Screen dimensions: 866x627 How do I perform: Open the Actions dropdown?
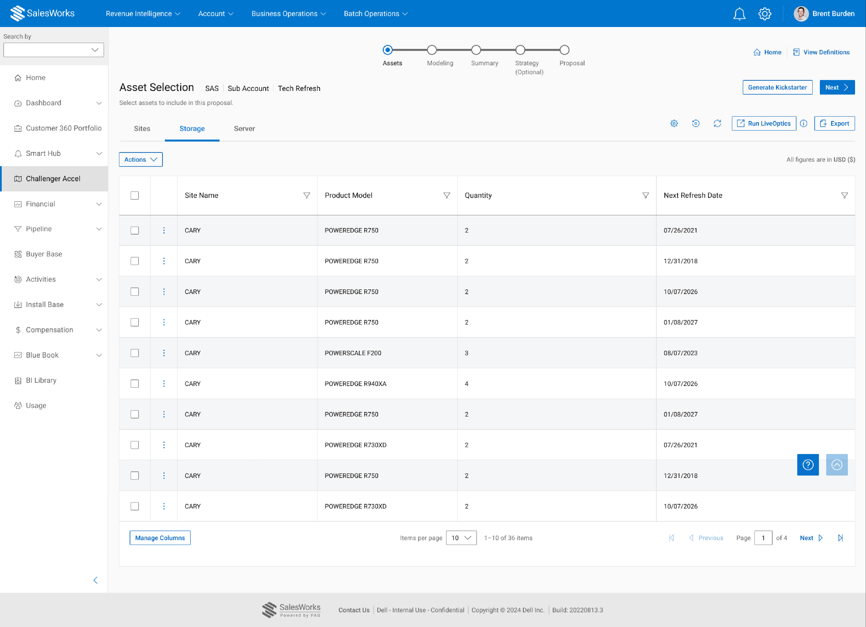pyautogui.click(x=141, y=160)
